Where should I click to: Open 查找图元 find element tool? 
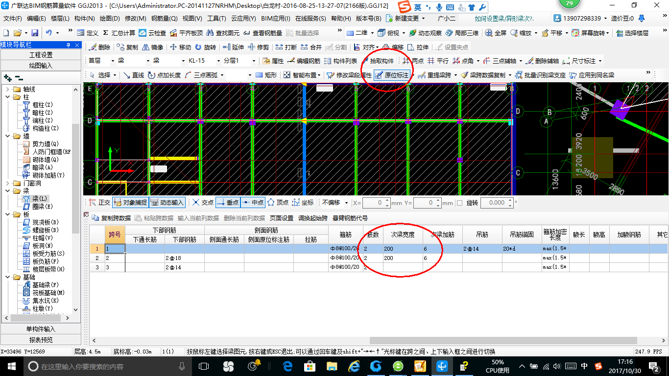pos(223,33)
